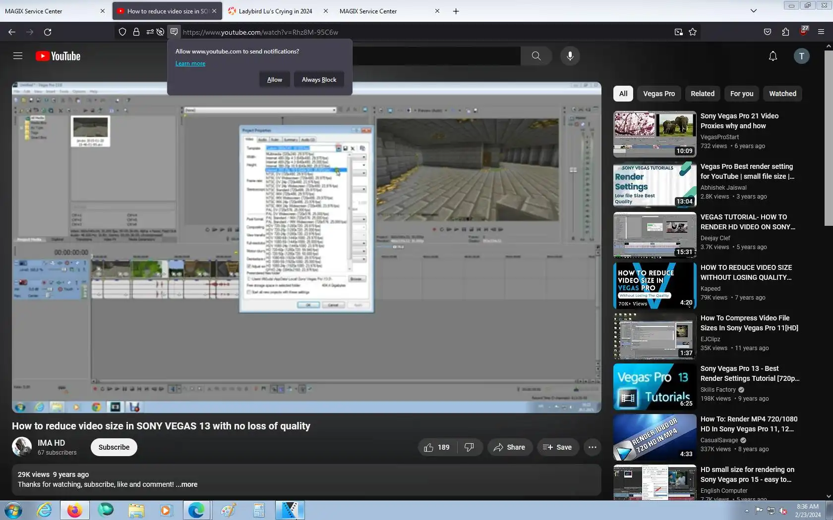Open the account avatar labeled T
The image size is (833, 520).
pos(801,56)
